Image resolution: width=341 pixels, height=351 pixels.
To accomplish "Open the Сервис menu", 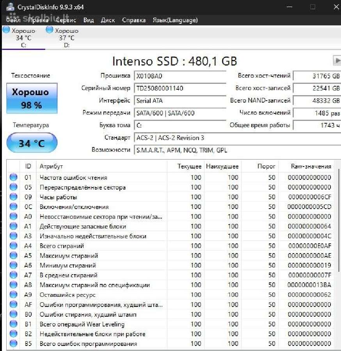I will (66, 20).
